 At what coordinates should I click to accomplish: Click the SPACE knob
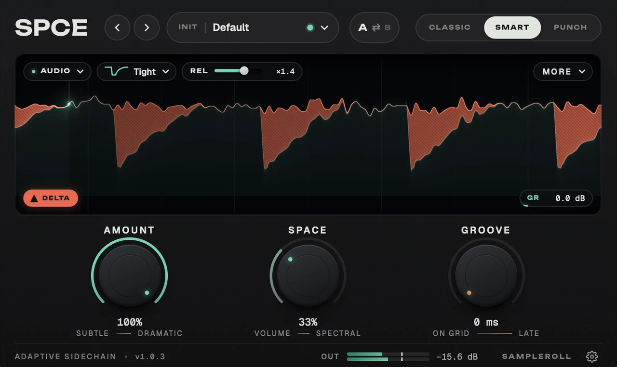pyautogui.click(x=308, y=275)
